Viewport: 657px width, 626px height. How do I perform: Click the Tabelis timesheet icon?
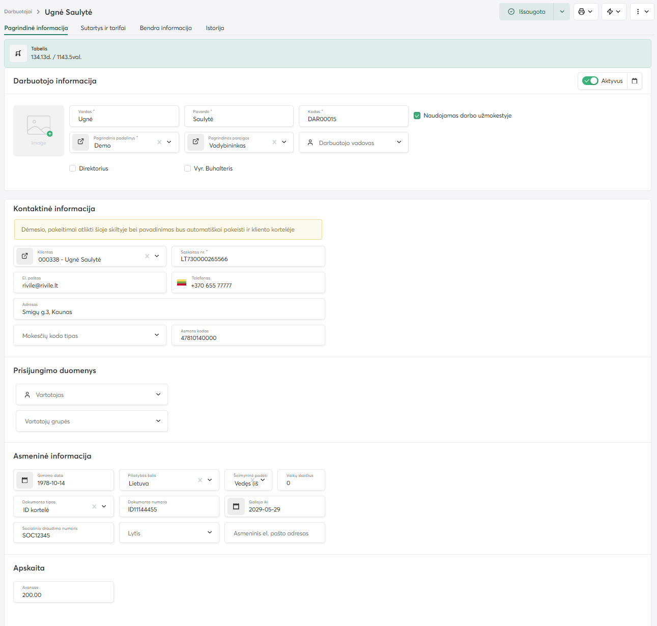(18, 53)
